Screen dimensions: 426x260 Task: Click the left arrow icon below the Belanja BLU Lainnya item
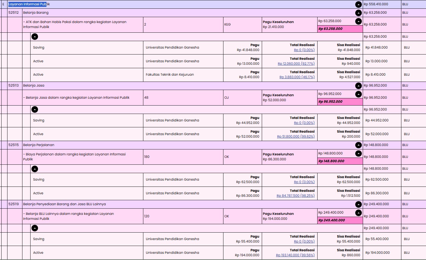pyautogui.click(x=35, y=228)
